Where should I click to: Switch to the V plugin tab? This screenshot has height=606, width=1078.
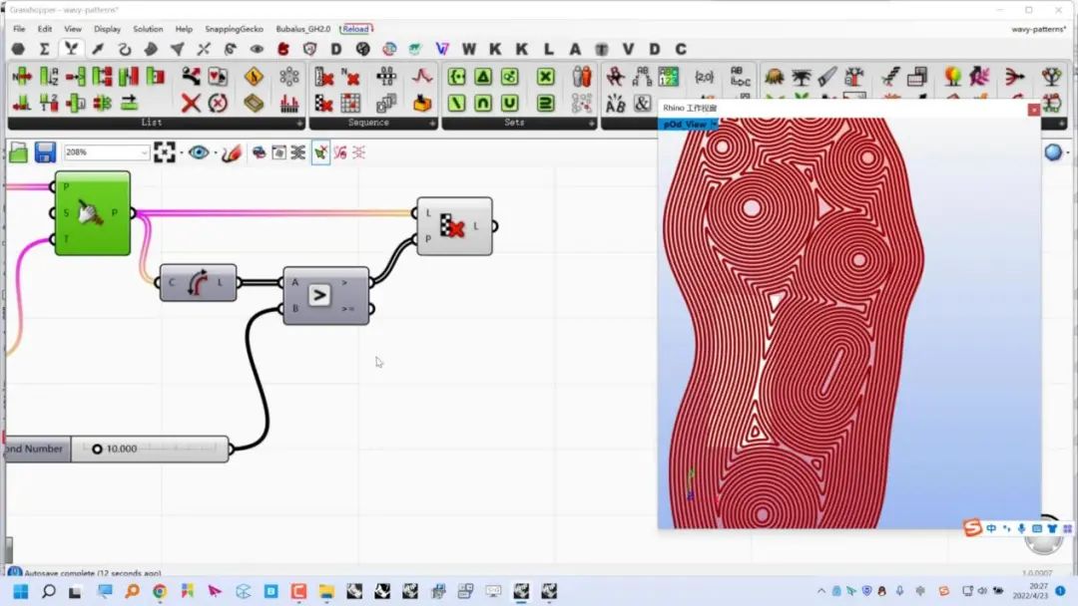pos(628,50)
